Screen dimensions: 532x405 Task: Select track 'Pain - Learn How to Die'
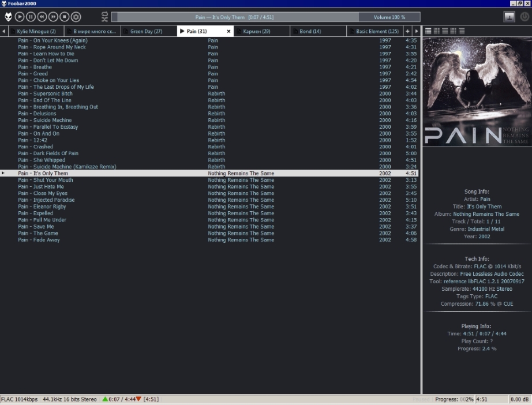(209, 54)
